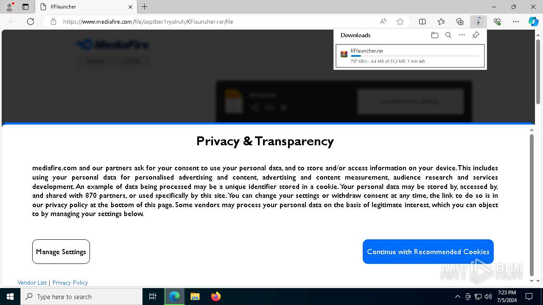Viewport: 543px width, 305px height.
Task: Click the taskbar search box
Action: pos(81,297)
